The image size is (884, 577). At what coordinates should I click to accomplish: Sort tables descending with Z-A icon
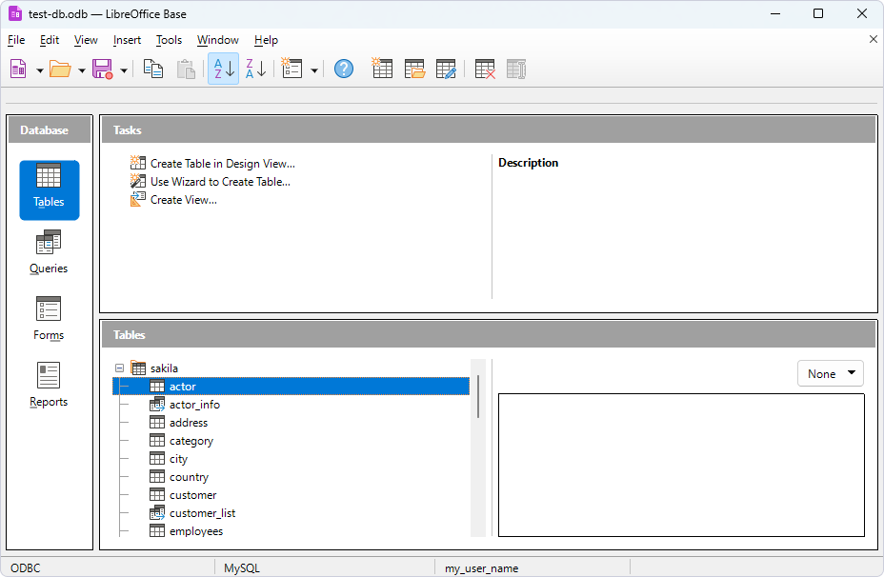pos(255,69)
